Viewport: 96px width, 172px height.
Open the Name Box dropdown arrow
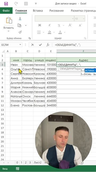tap(20, 45)
